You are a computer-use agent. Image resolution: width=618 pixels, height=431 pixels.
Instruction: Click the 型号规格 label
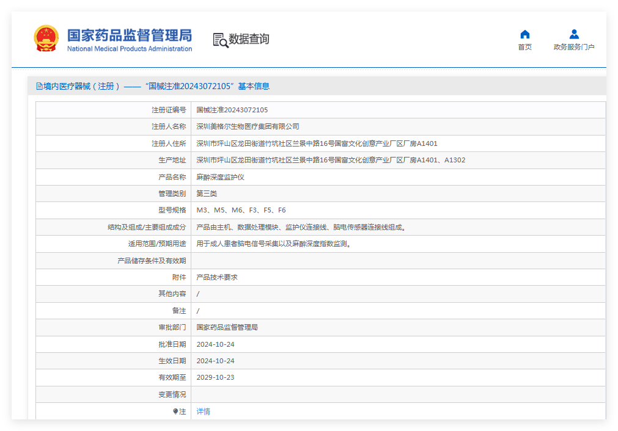pos(172,210)
